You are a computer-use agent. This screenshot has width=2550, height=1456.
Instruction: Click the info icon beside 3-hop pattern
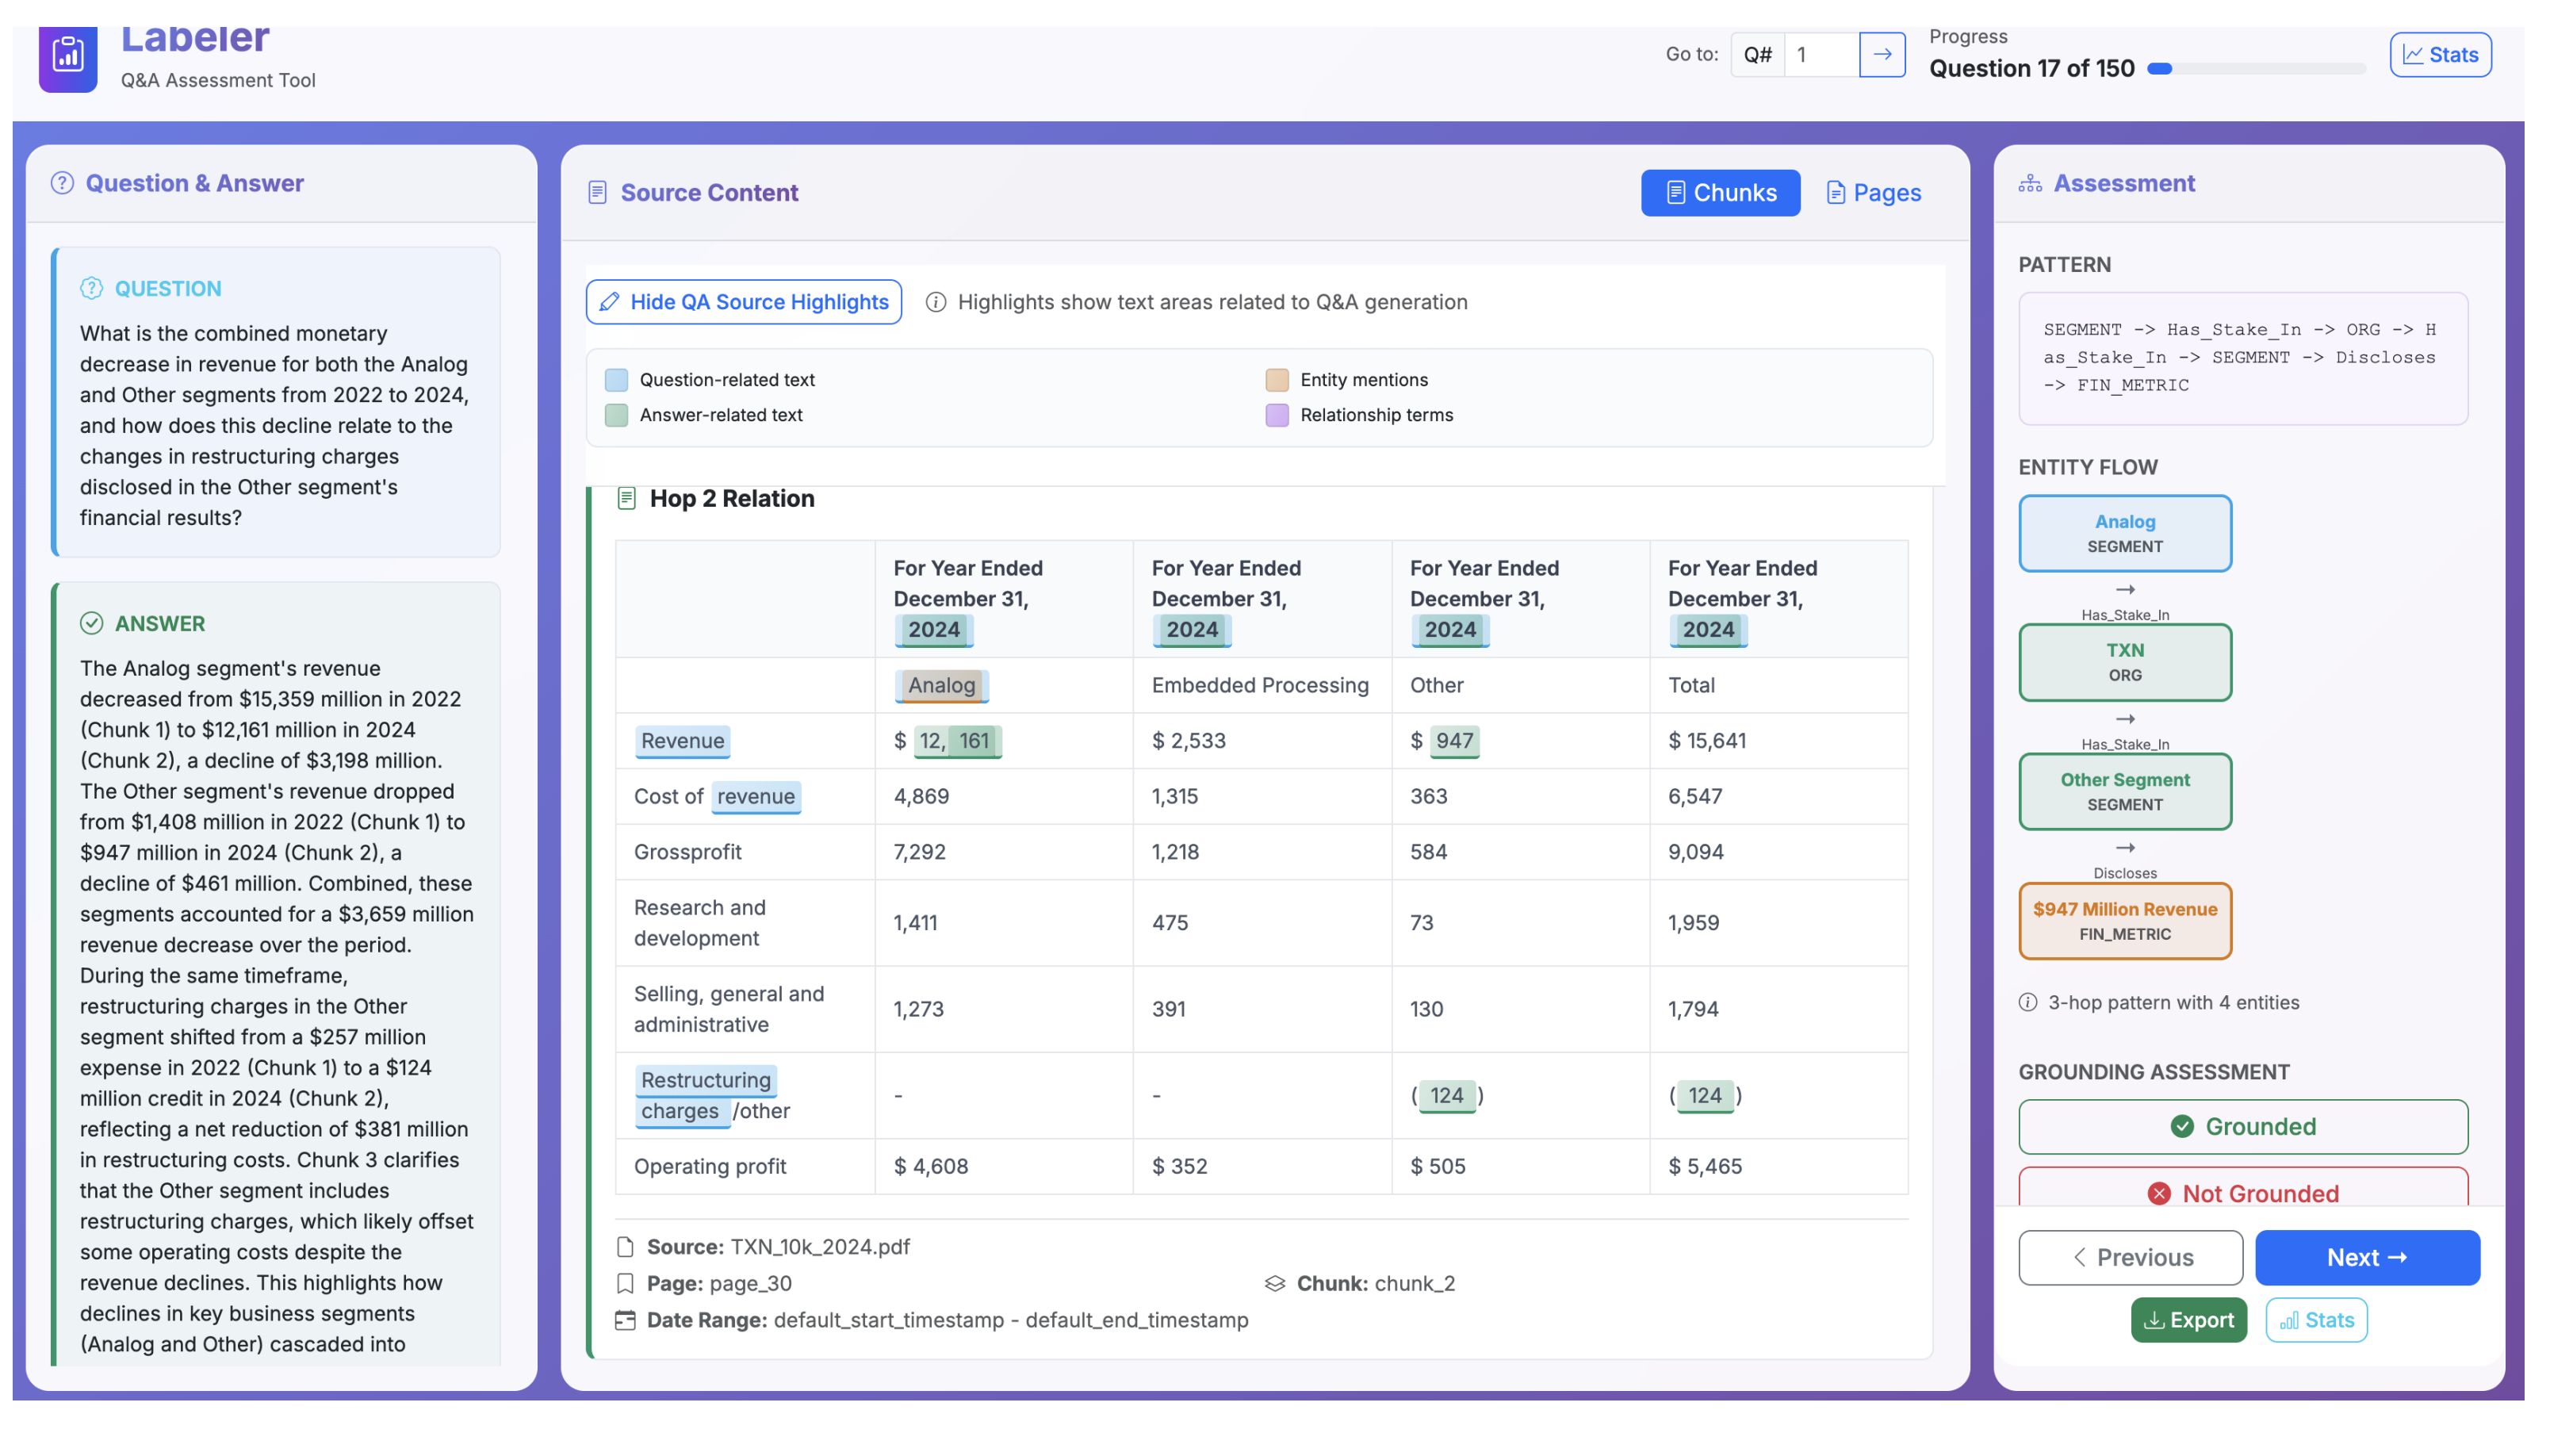pos(2027,1002)
